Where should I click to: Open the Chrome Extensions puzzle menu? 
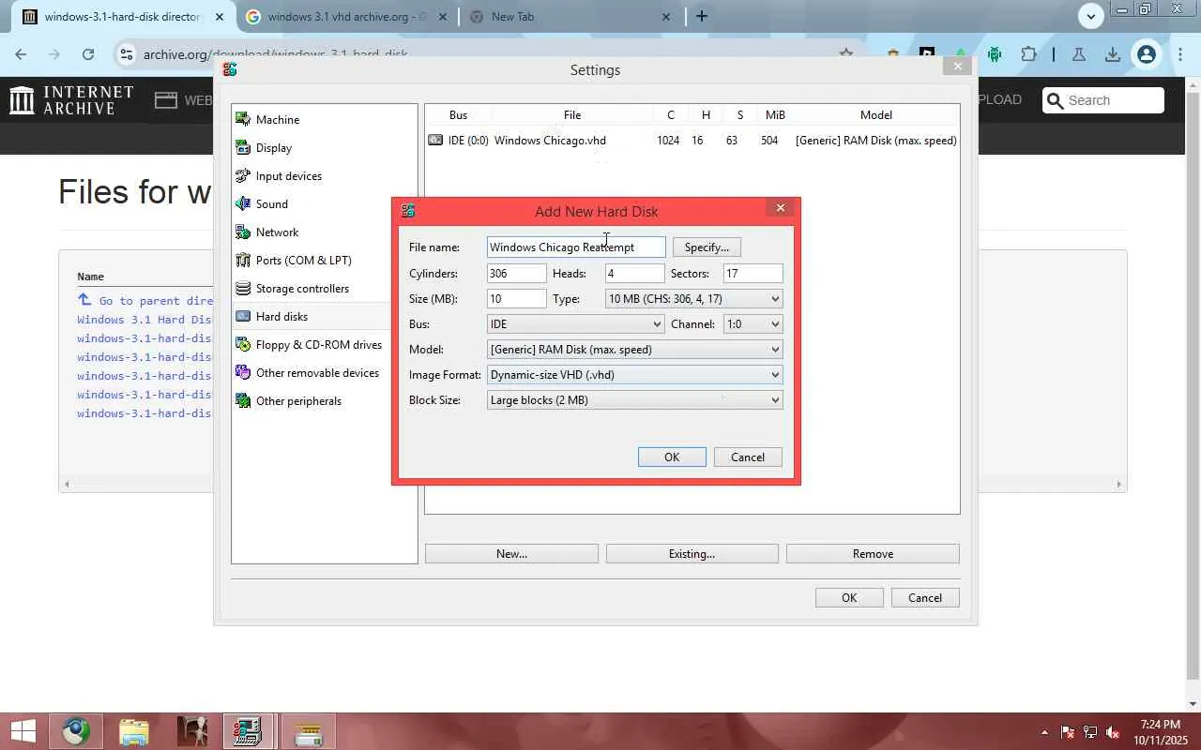1028,54
